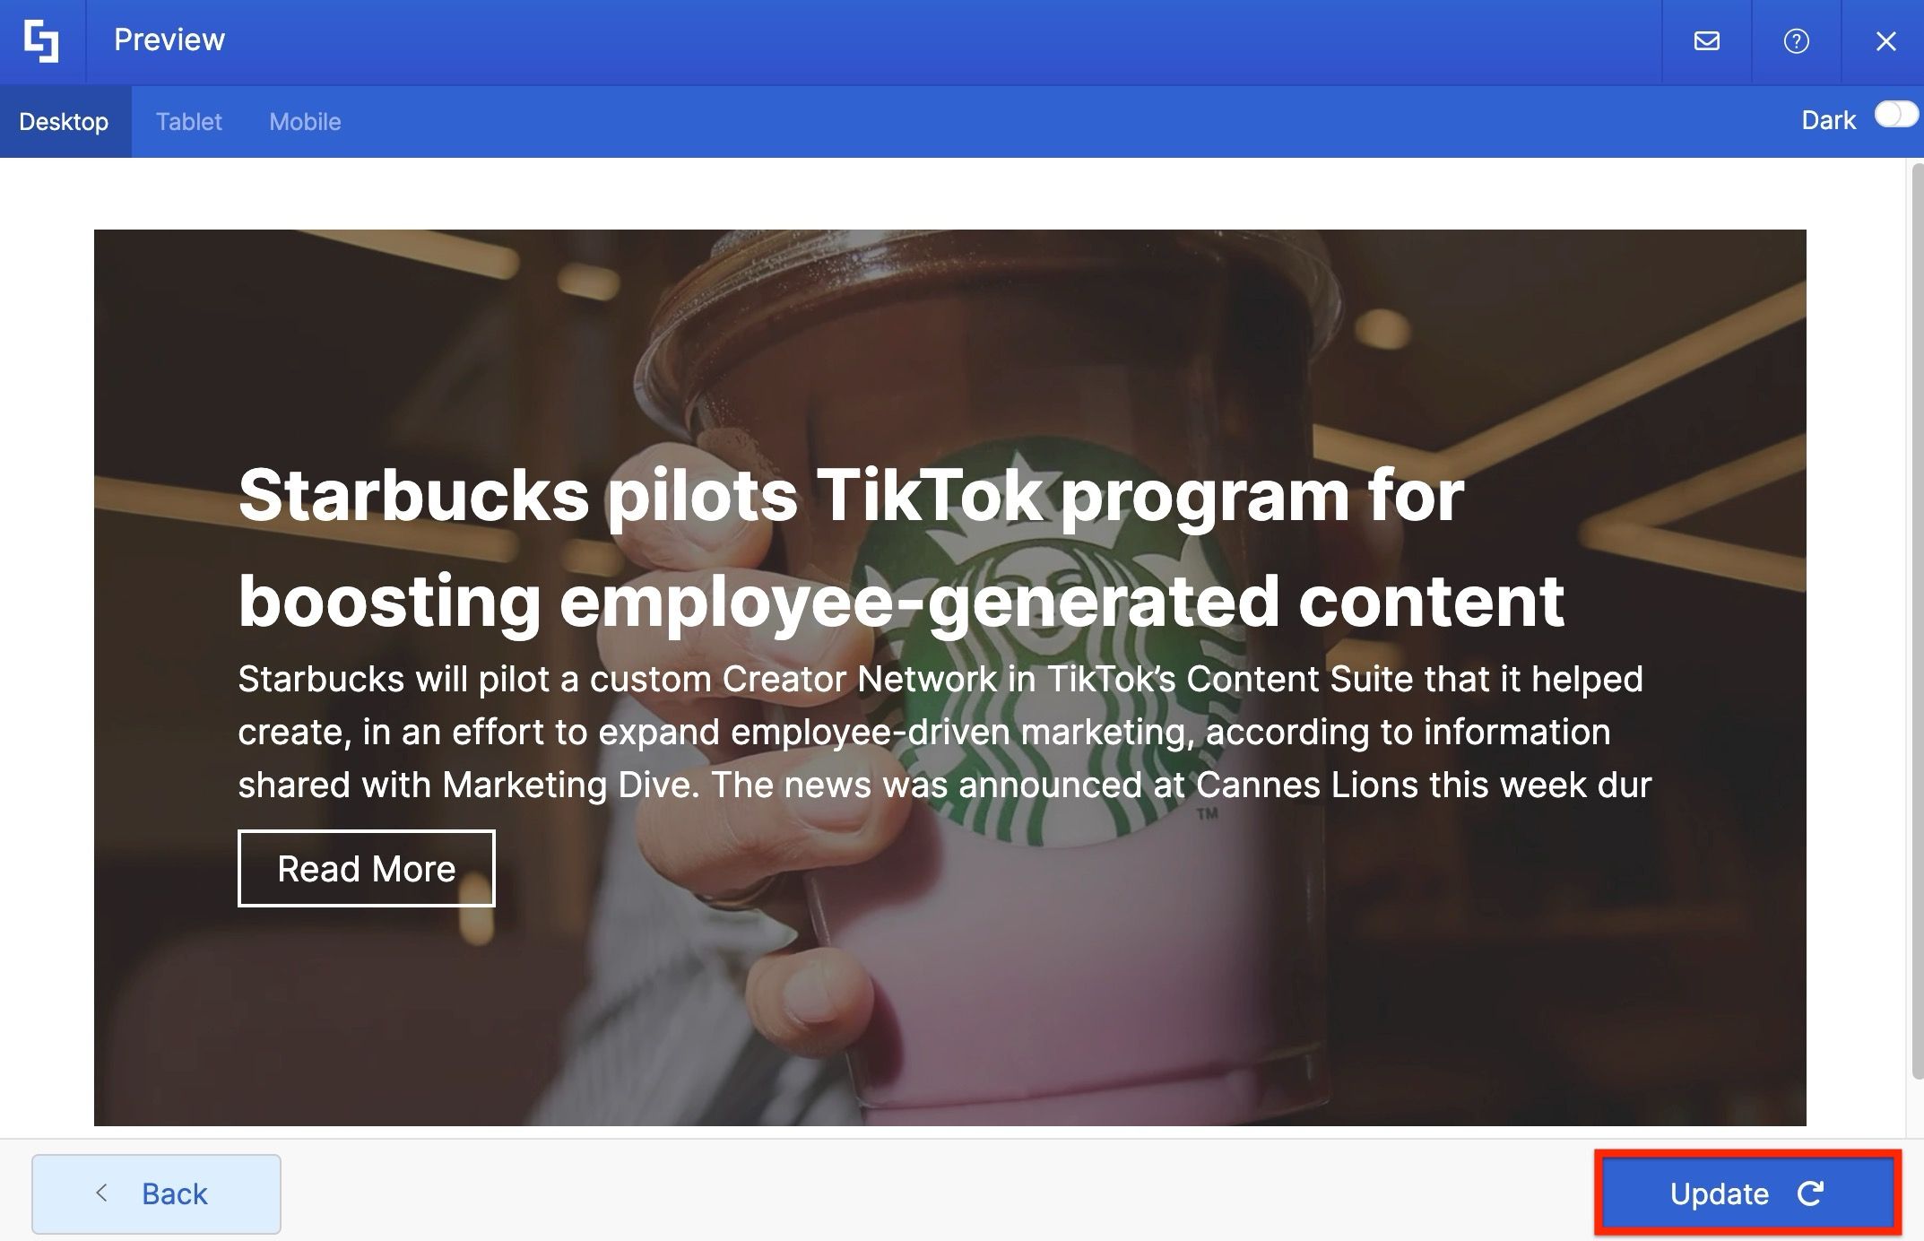The height and width of the screenshot is (1241, 1924).
Task: Click the Preview title text
Action: tap(169, 40)
